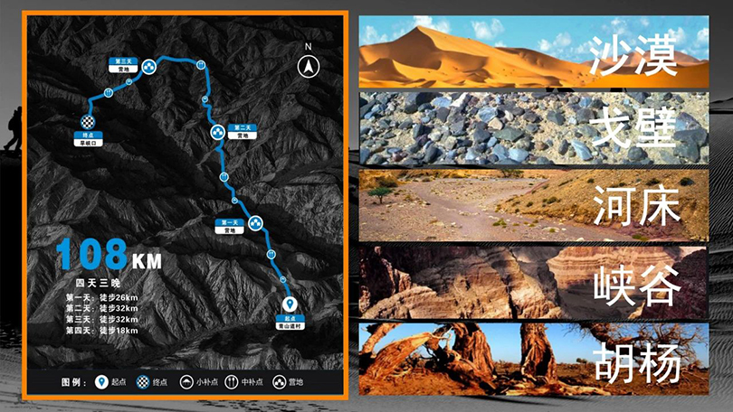Click the 108 KM distance text
Image resolution: width=733 pixels, height=412 pixels.
pyautogui.click(x=109, y=255)
